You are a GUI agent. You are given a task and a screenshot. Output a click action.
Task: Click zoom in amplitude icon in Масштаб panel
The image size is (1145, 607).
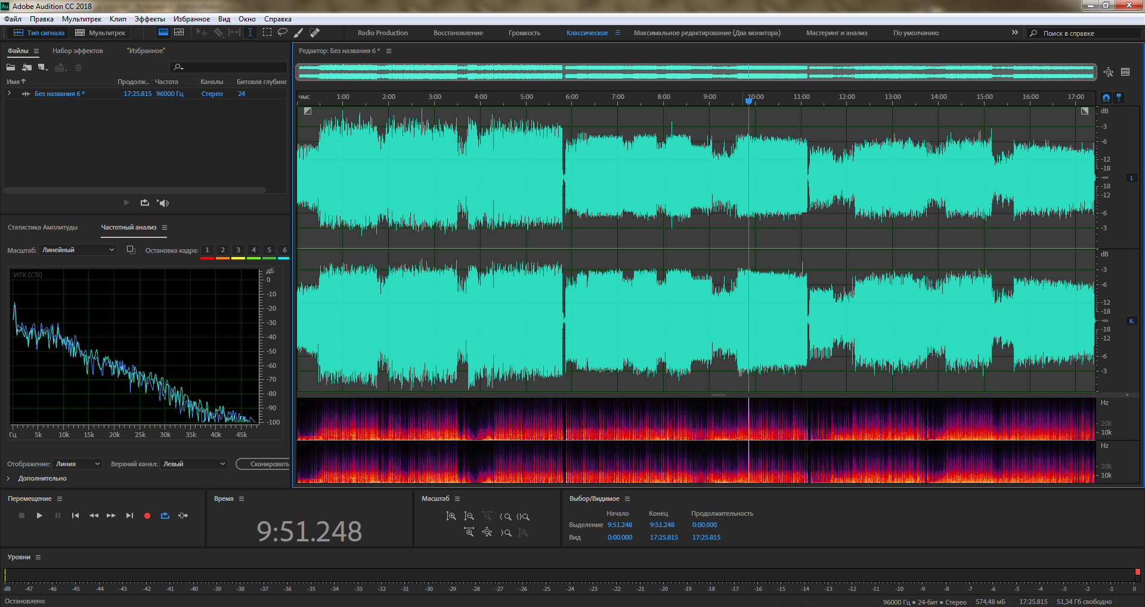tap(451, 516)
